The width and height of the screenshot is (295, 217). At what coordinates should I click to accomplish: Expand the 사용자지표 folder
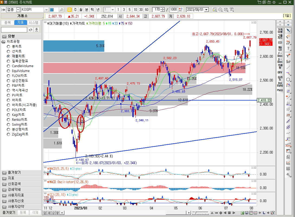click(x=21, y=195)
